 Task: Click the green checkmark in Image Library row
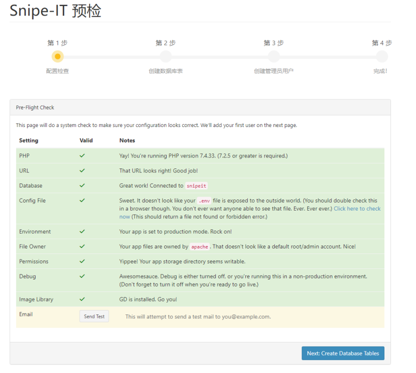[x=82, y=299]
